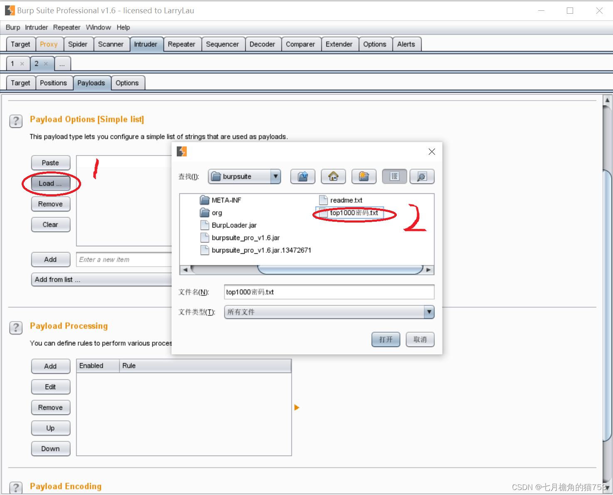Click 打开 to open the file
613x495 pixels.
(x=386, y=339)
